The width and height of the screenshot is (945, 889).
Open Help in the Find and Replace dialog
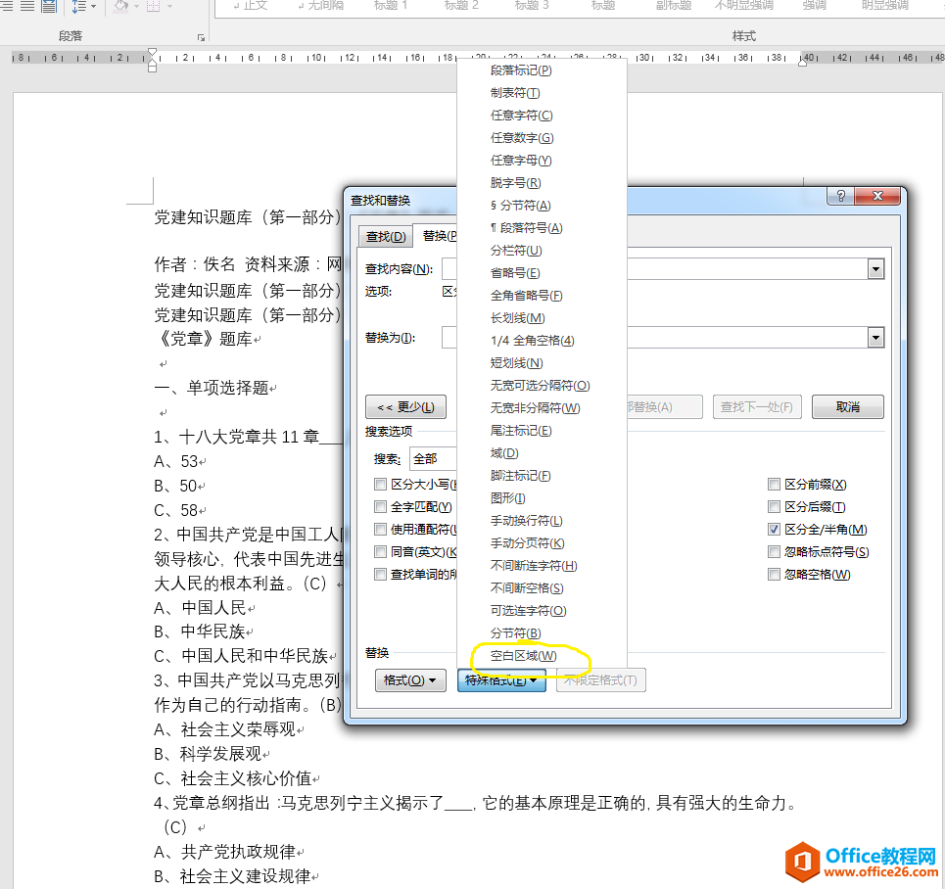[841, 196]
